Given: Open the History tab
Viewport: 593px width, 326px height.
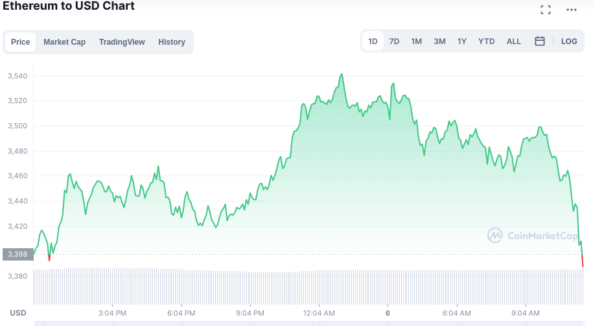Looking at the screenshot, I should (172, 42).
